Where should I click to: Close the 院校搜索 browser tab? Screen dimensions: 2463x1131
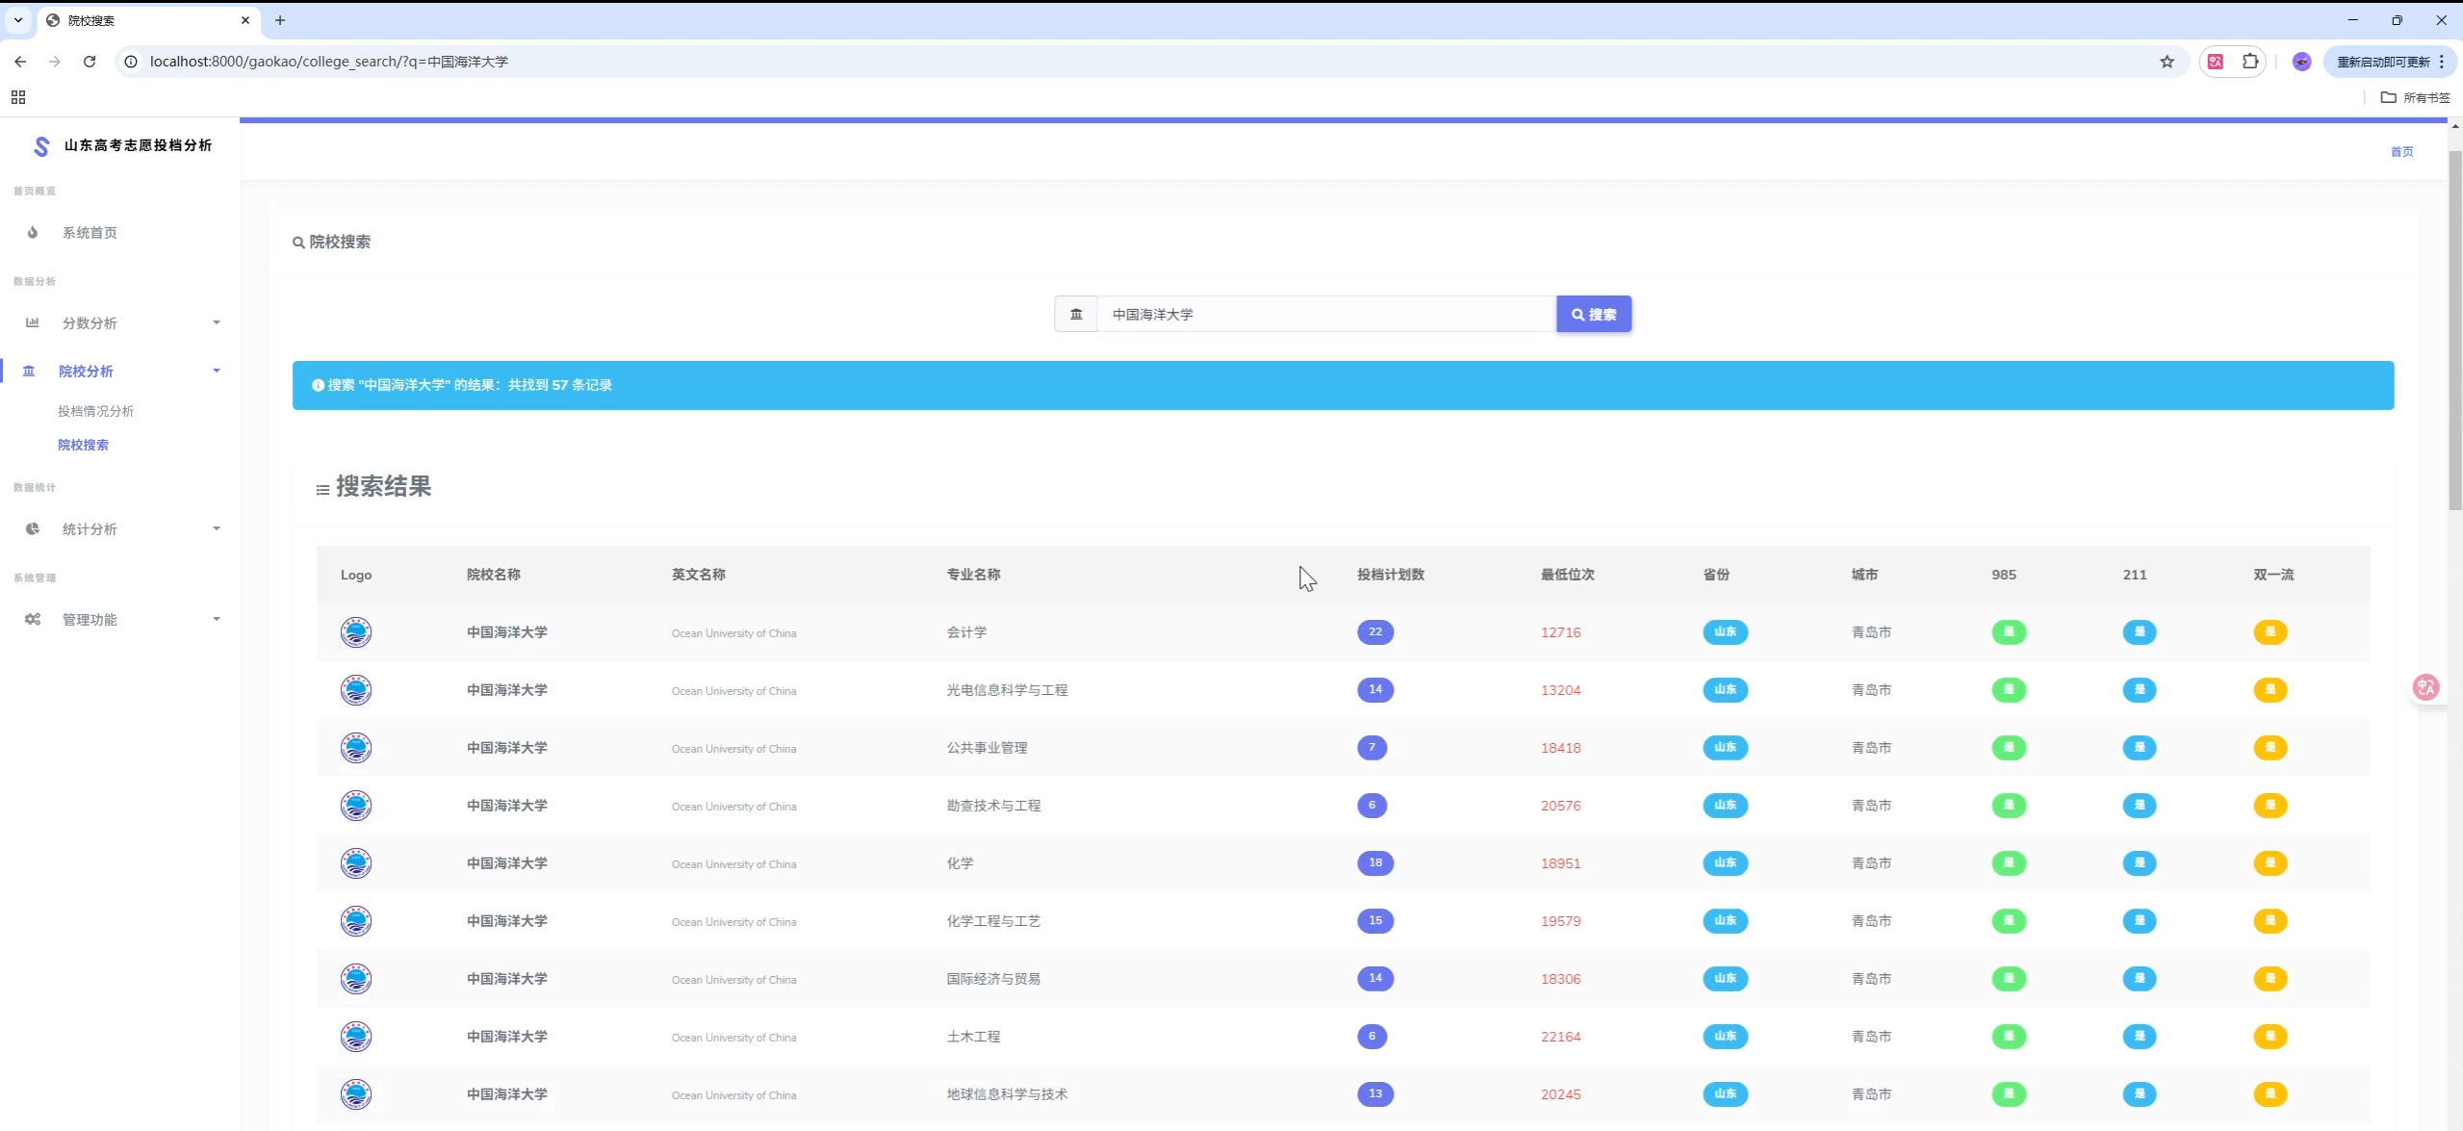coord(245,20)
